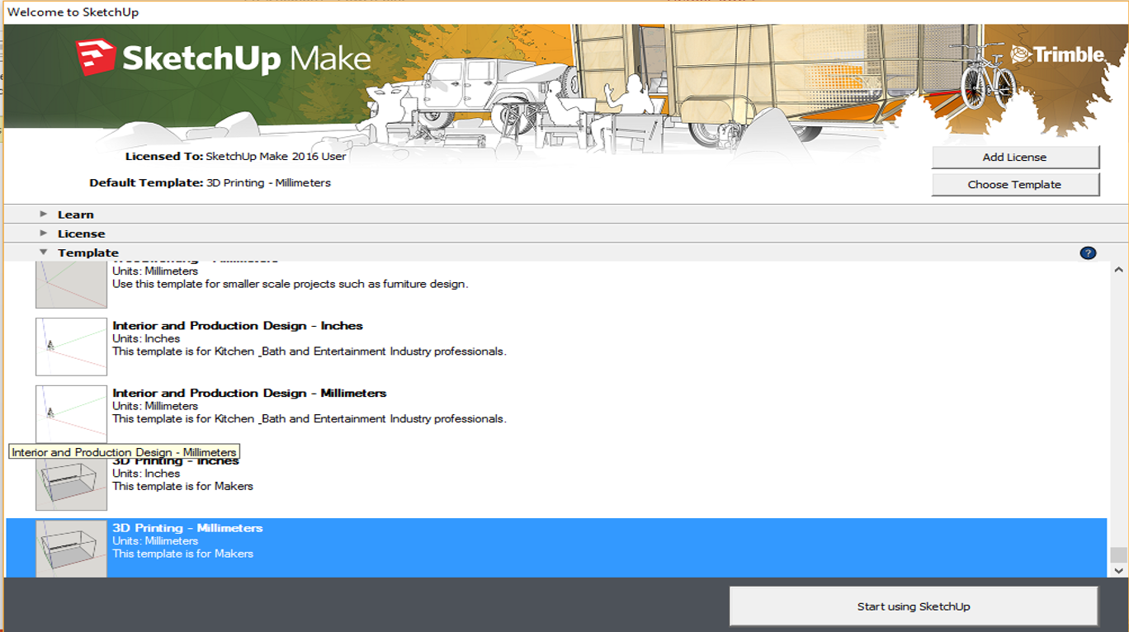1129x632 pixels.
Task: Select the Interior and Production Design - Millimeters template
Action: (x=330, y=405)
